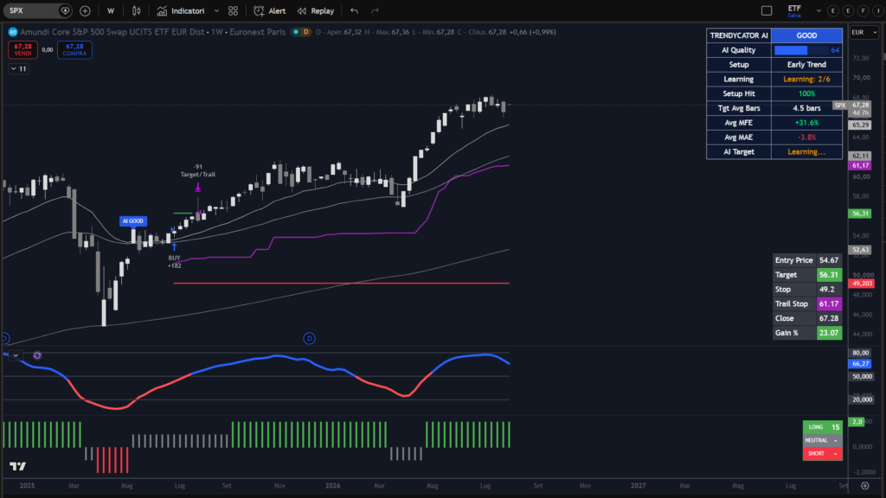Click the second E circle toolbar button
This screenshot has height=498, width=886.
tap(848, 10)
